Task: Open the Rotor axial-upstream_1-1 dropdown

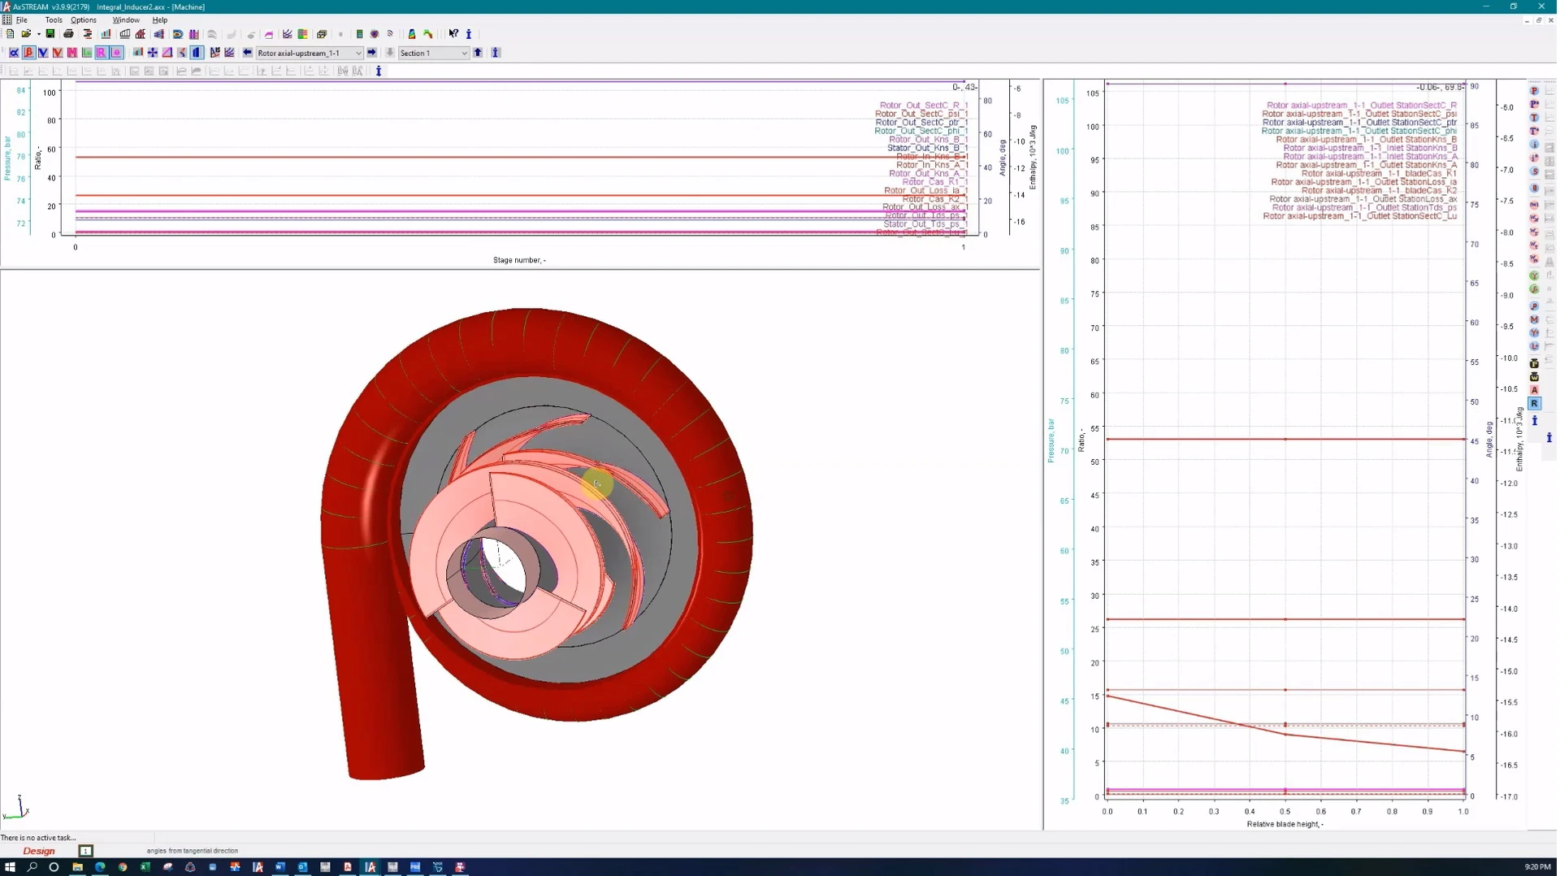Action: tap(358, 53)
